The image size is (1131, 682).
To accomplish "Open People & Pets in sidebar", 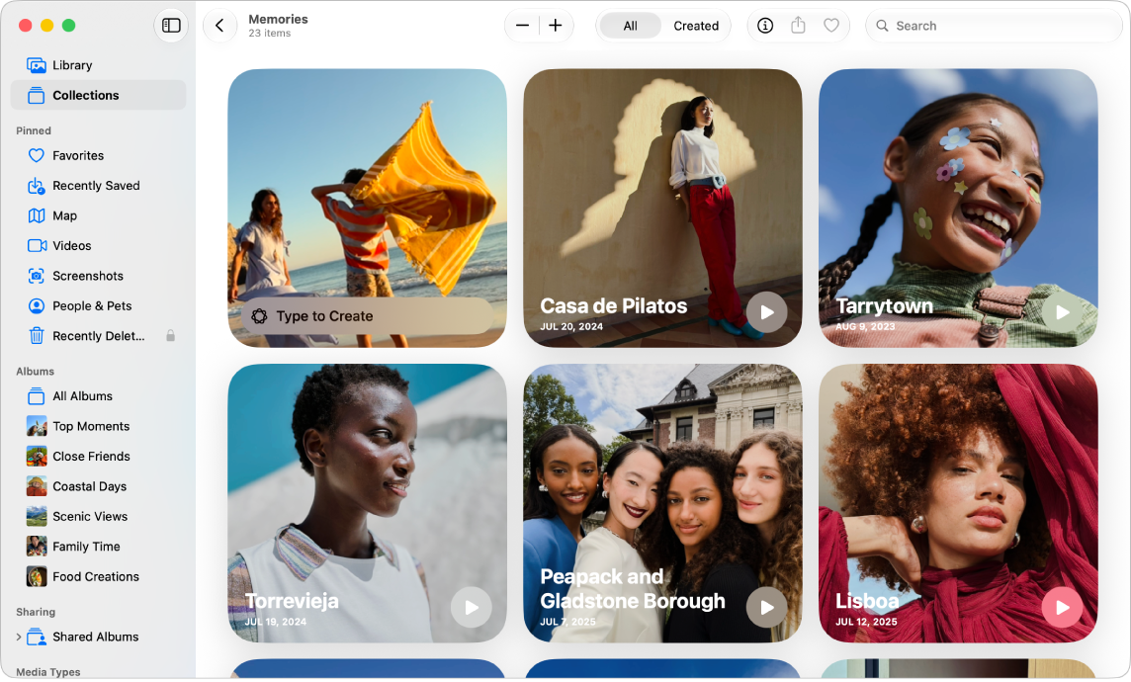I will (x=98, y=305).
